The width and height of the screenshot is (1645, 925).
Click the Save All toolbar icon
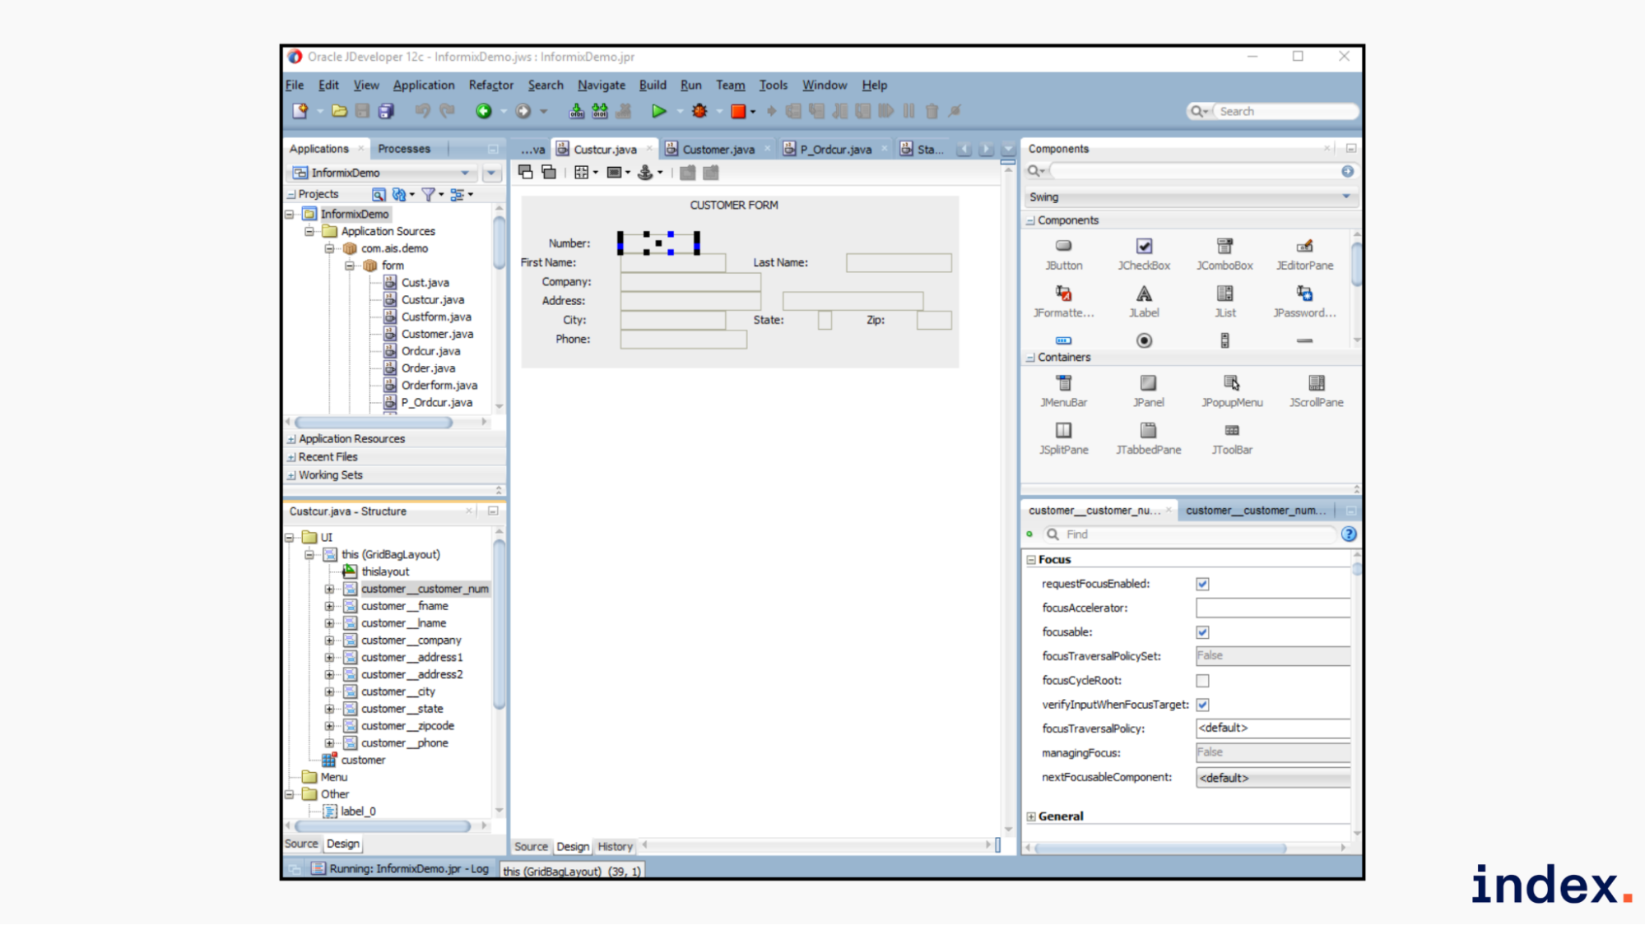click(386, 111)
